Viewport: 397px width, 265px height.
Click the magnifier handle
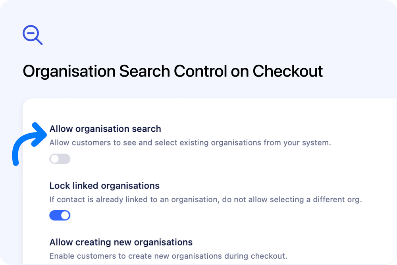point(39,41)
